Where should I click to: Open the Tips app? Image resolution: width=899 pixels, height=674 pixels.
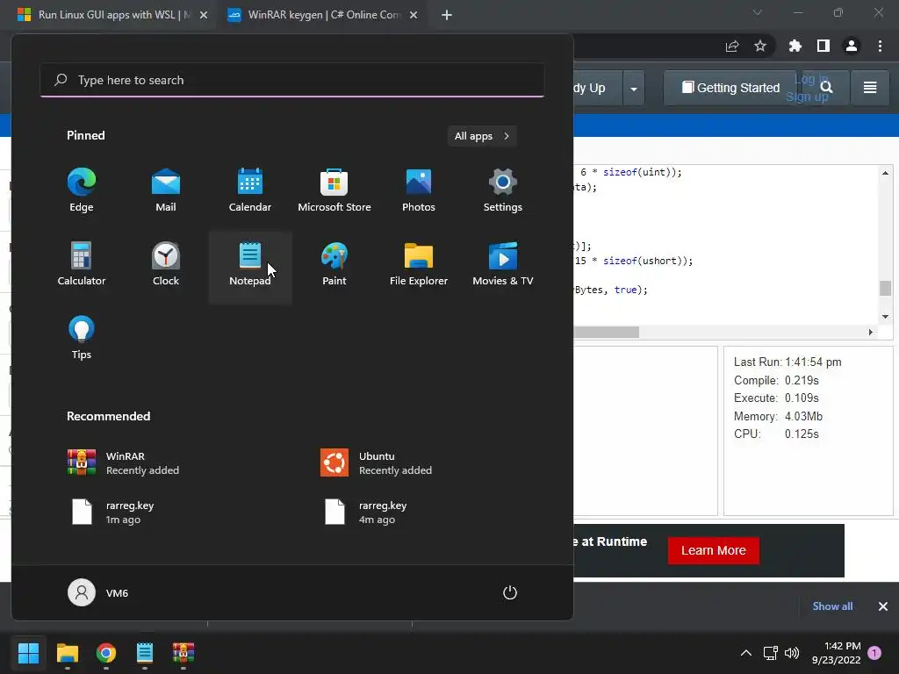[x=82, y=339]
